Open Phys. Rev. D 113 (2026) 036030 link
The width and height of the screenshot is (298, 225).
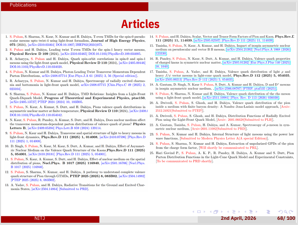pyautogui.click(x=255, y=98)
